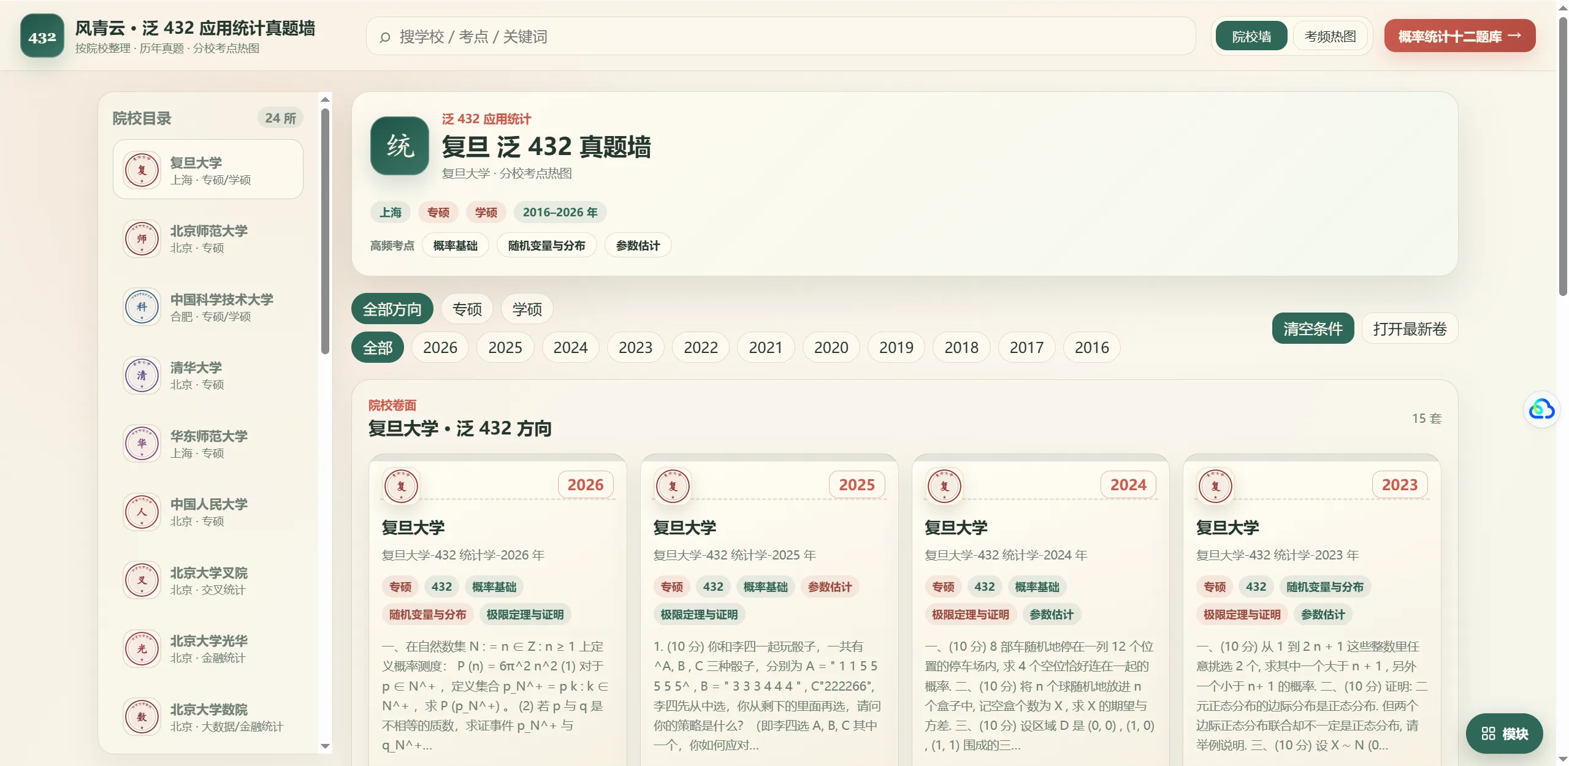Focus the 搜学校 / 考点 / 关键词 search field

pos(781,36)
